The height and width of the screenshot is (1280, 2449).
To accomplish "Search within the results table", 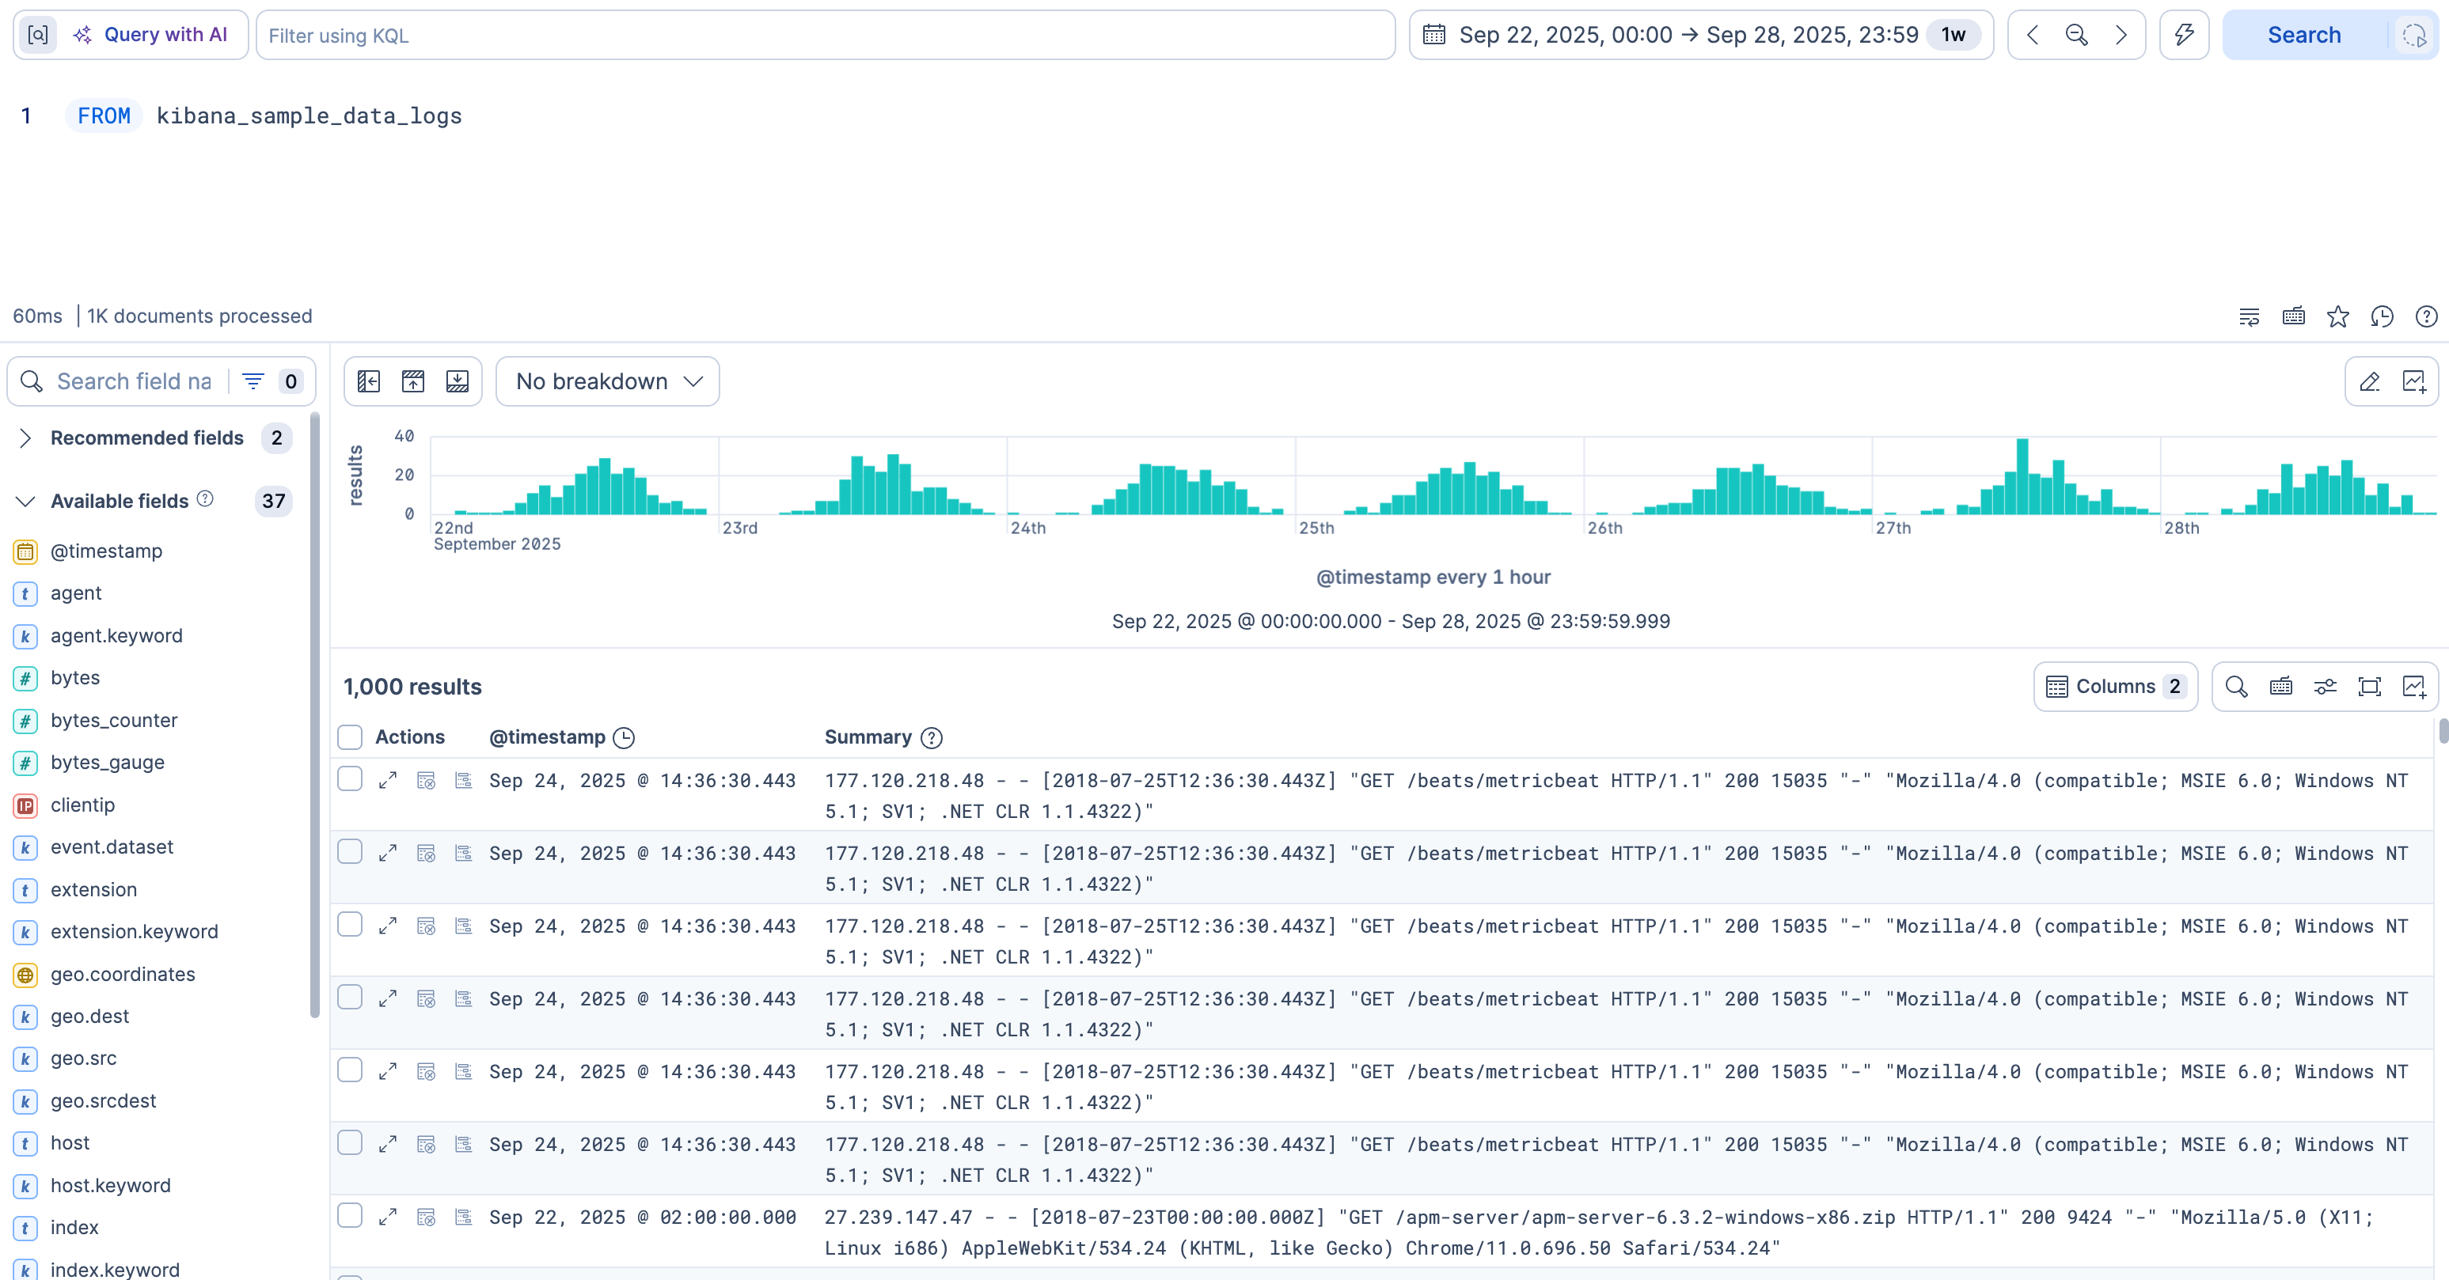I will (2236, 686).
